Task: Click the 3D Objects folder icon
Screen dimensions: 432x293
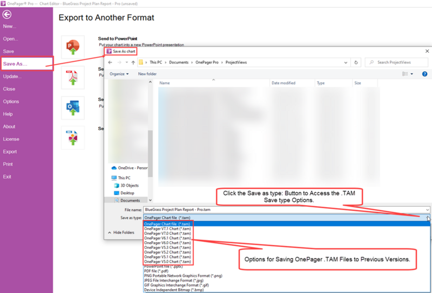Action: point(117,185)
